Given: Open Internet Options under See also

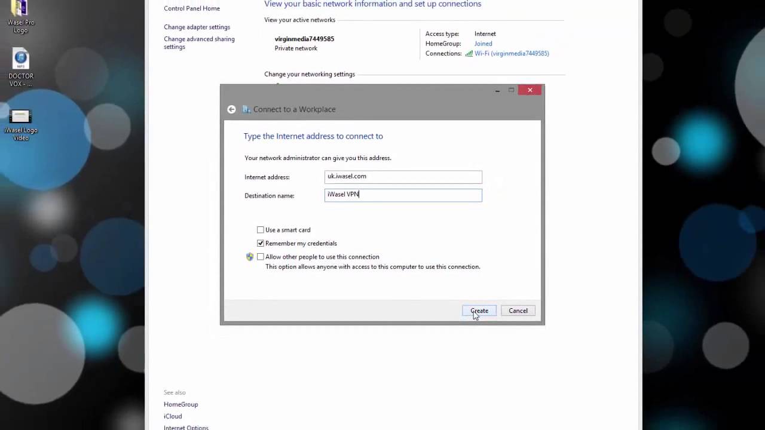Looking at the screenshot, I should point(186,427).
